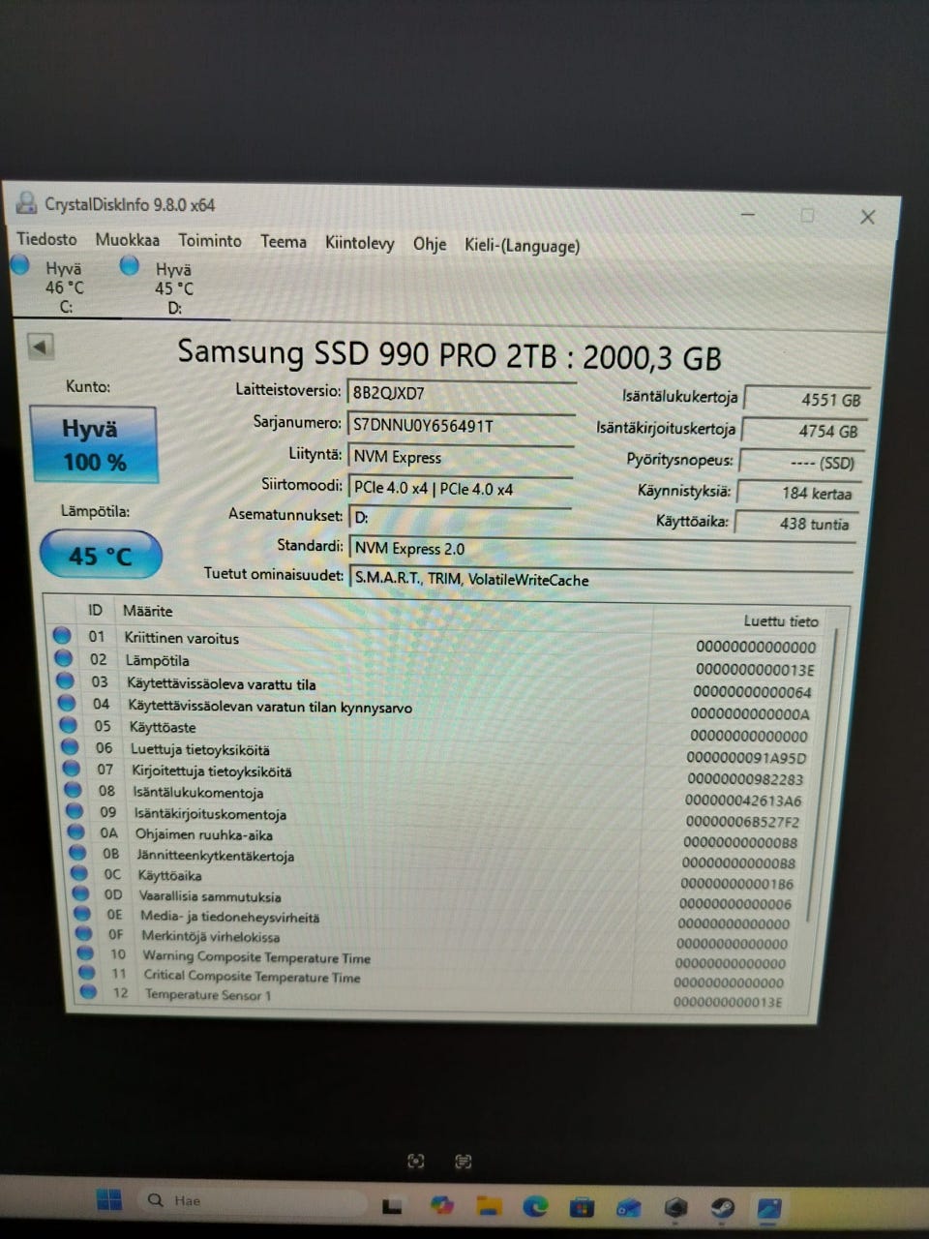
Task: Click the Luettu tieto column header
Action: pos(781,620)
